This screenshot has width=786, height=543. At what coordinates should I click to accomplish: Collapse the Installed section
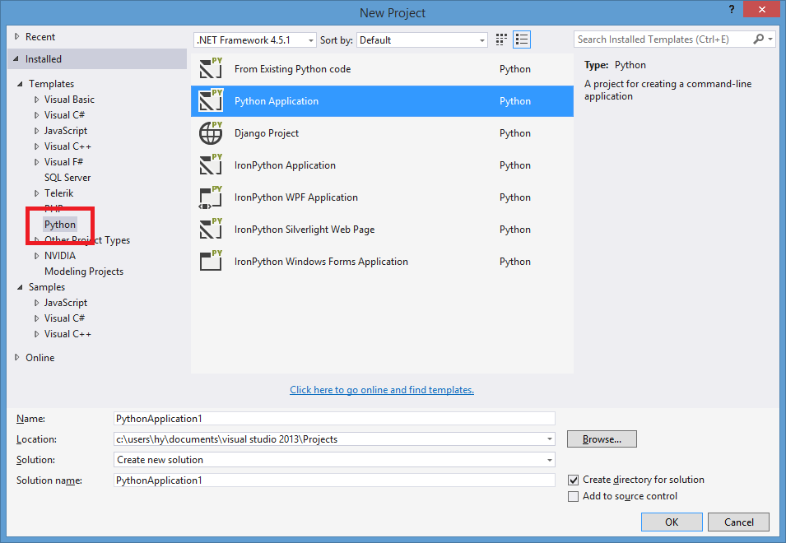point(16,59)
